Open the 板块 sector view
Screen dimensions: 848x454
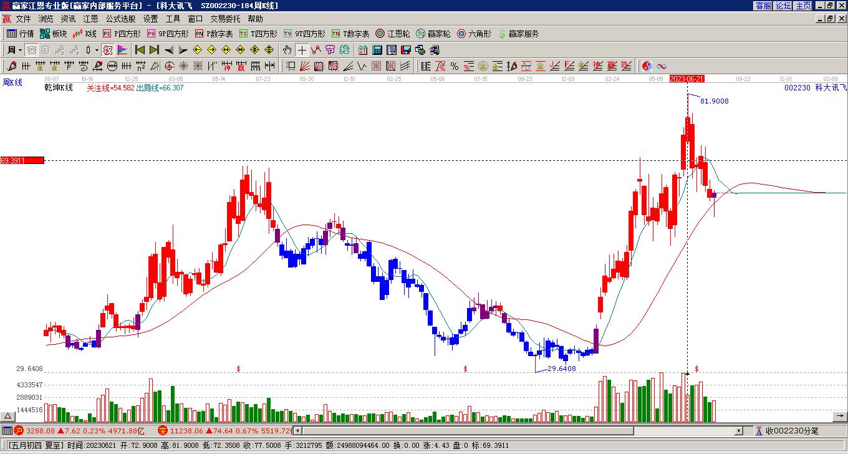53,34
